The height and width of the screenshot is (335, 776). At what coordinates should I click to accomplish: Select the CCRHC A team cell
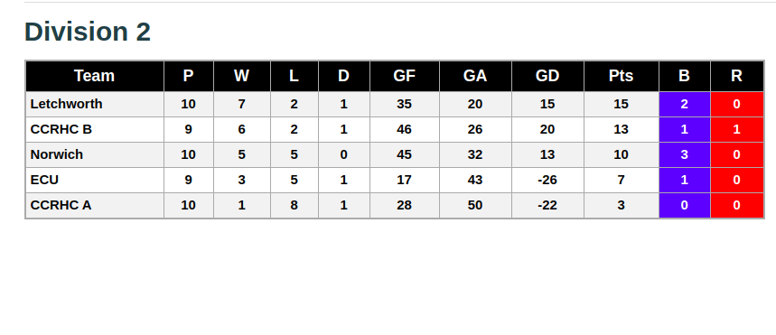95,205
